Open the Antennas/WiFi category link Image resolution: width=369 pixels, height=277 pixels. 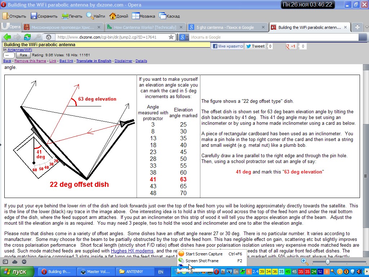click(x=19, y=50)
